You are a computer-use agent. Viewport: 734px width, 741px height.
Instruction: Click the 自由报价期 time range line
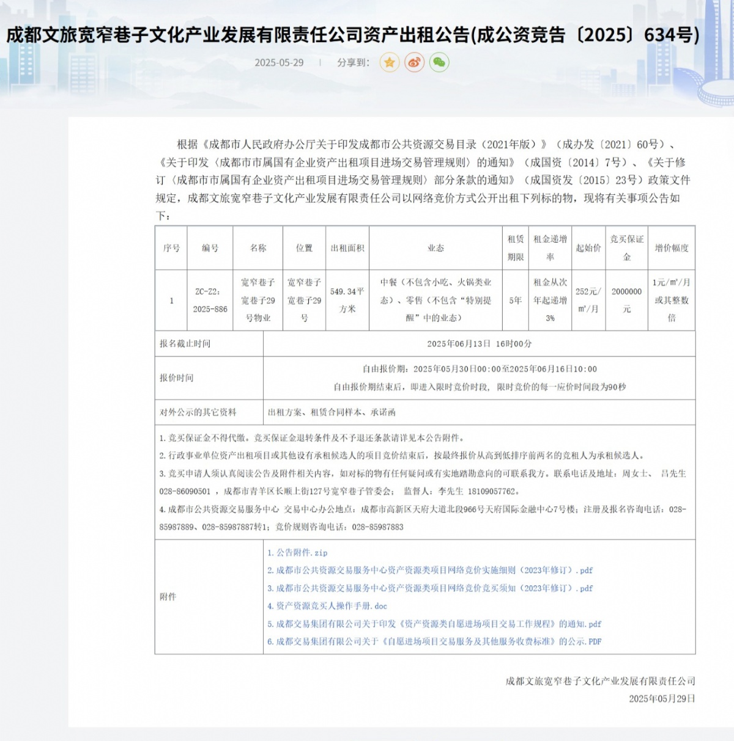point(480,369)
